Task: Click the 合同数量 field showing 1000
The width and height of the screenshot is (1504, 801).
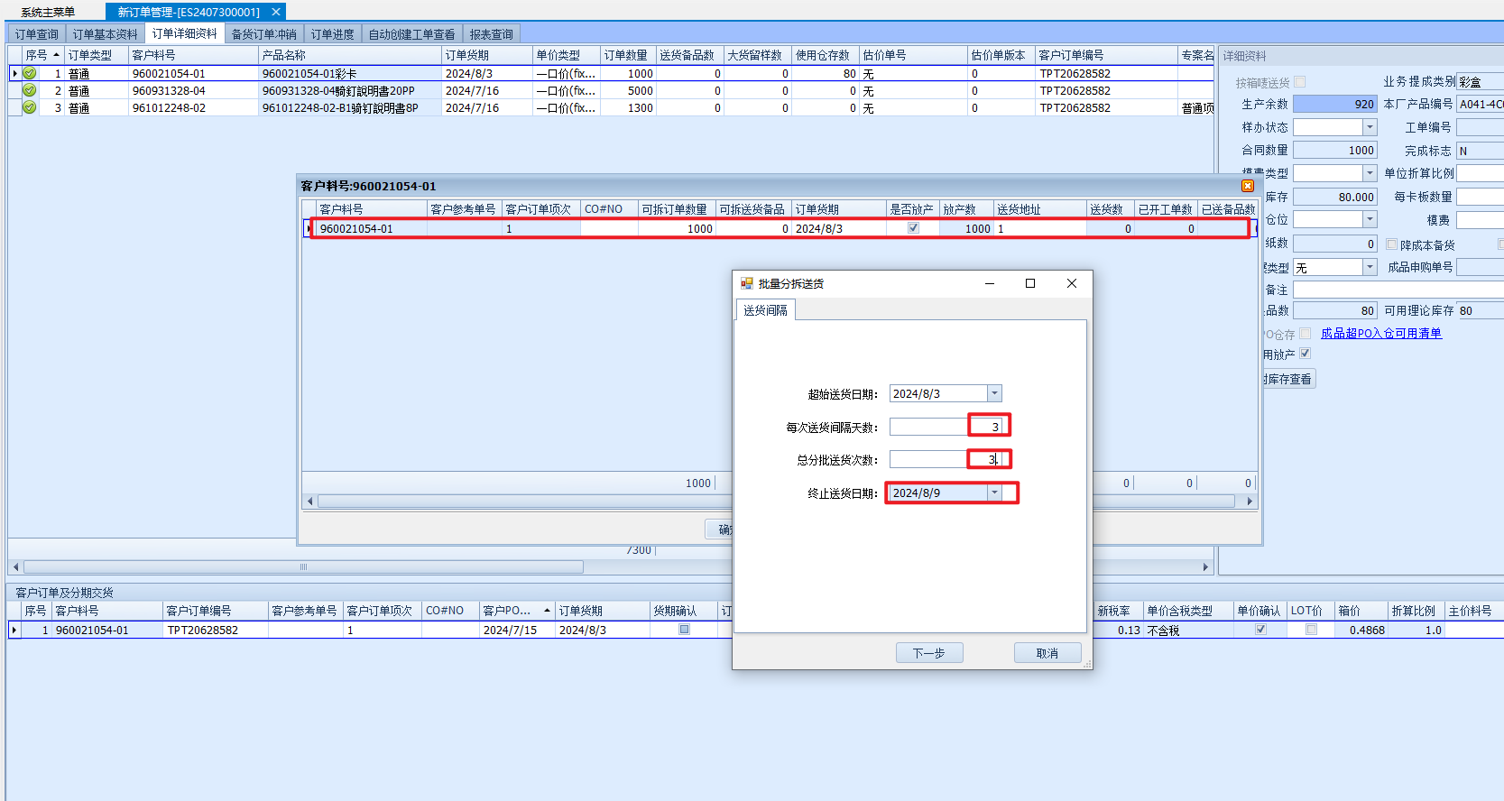Action: [x=1335, y=151]
